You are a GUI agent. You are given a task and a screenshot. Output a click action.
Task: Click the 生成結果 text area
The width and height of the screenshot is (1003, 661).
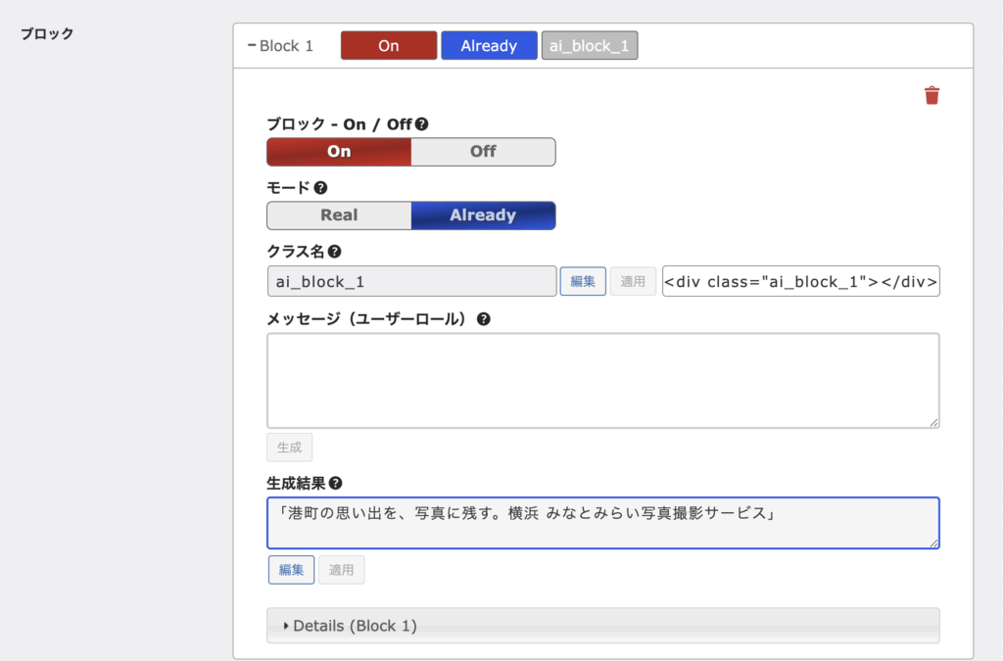click(602, 523)
